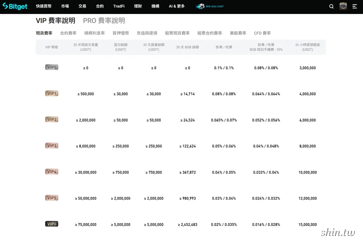Open the TradFi menu
This screenshot has height=242, width=363.
pyautogui.click(x=119, y=6)
